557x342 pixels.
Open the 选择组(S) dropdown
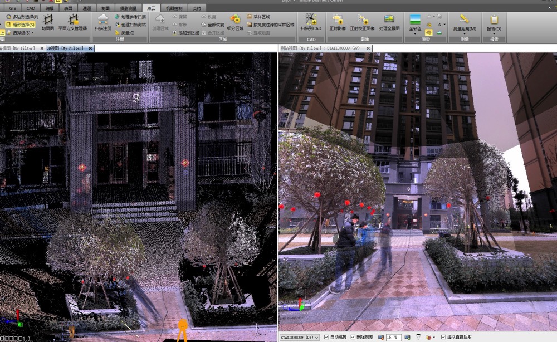point(20,33)
